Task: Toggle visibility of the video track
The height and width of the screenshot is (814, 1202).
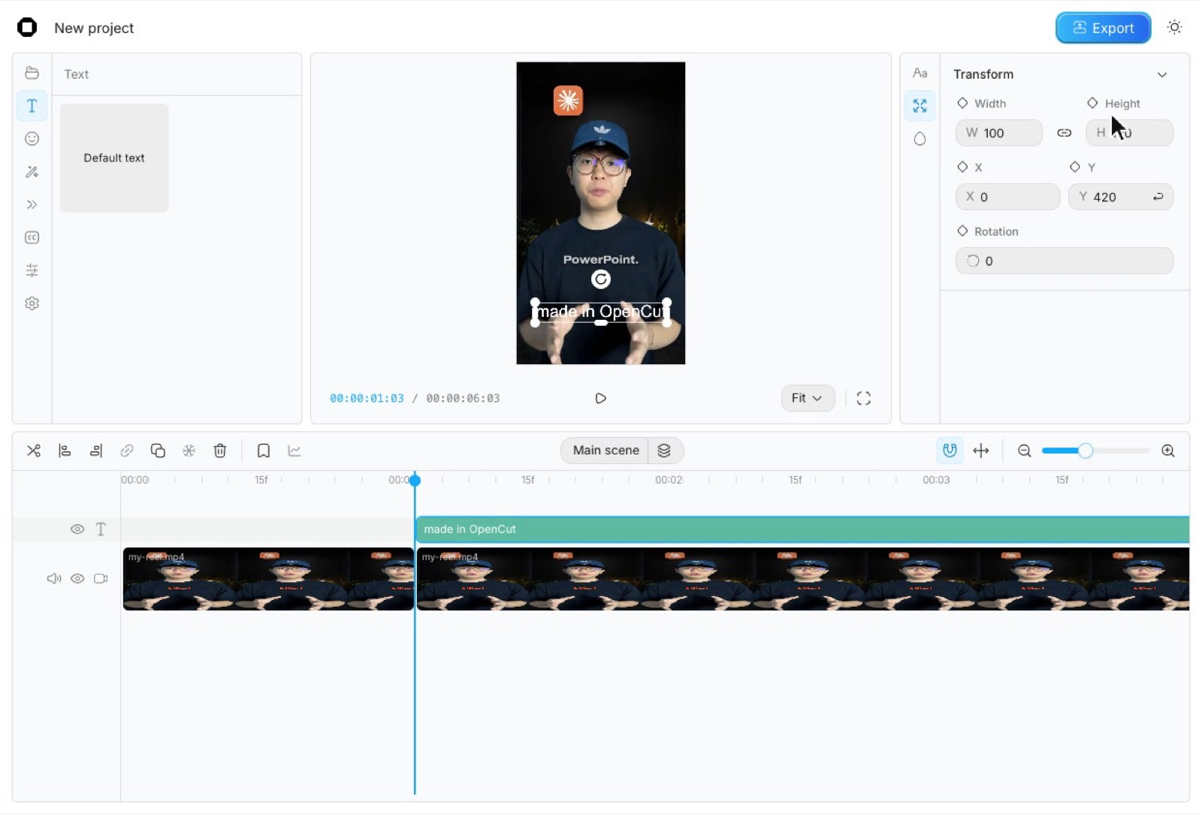Action: click(77, 578)
